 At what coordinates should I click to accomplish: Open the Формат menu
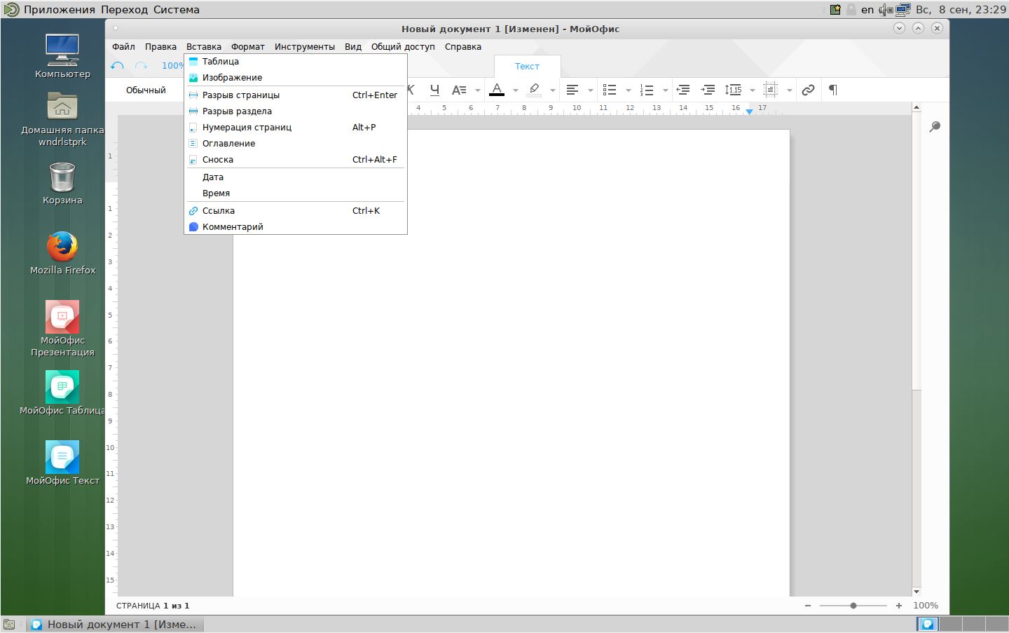[248, 47]
